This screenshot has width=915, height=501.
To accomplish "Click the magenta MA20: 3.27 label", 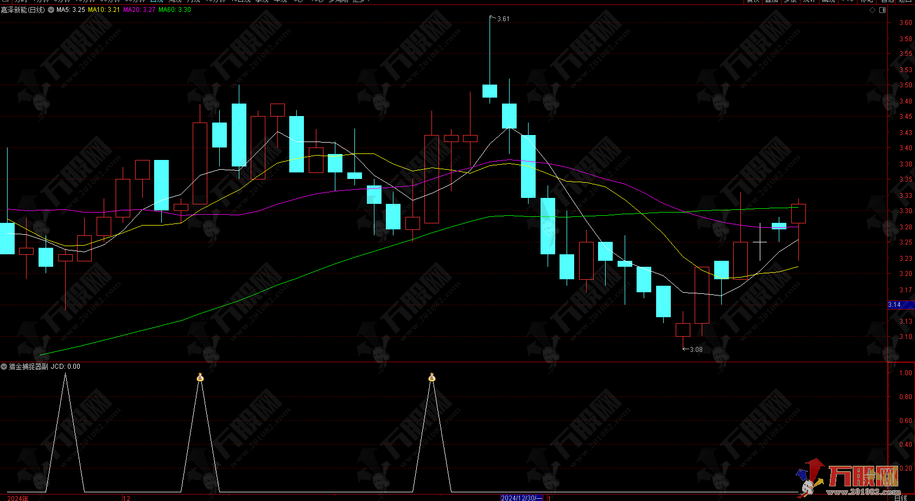I will coord(139,10).
